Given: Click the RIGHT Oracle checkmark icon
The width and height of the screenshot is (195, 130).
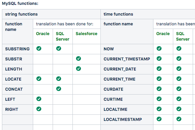Looking at the screenshot, I should pos(39,109).
